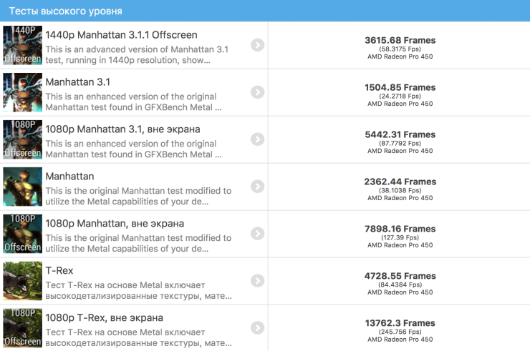Click the 13762.3 Frames result
530x351 pixels.
coord(400,323)
